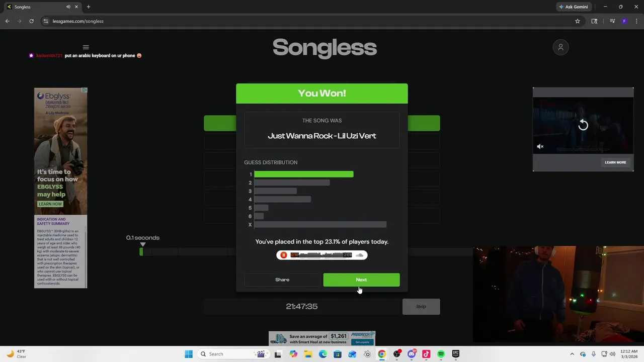Open Discord in taskbar

click(x=412, y=354)
